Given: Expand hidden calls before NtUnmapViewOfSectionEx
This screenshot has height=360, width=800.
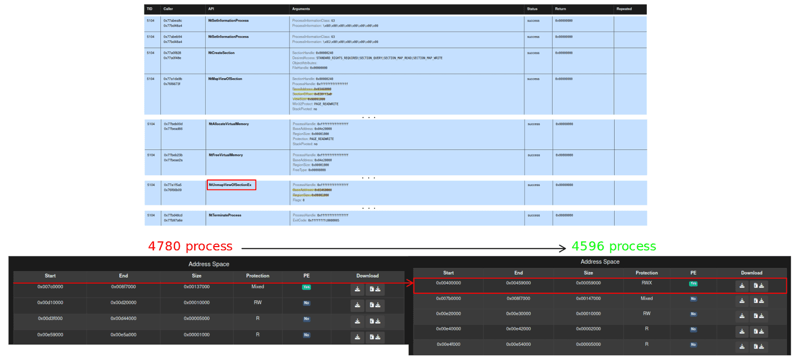Looking at the screenshot, I should tap(369, 177).
